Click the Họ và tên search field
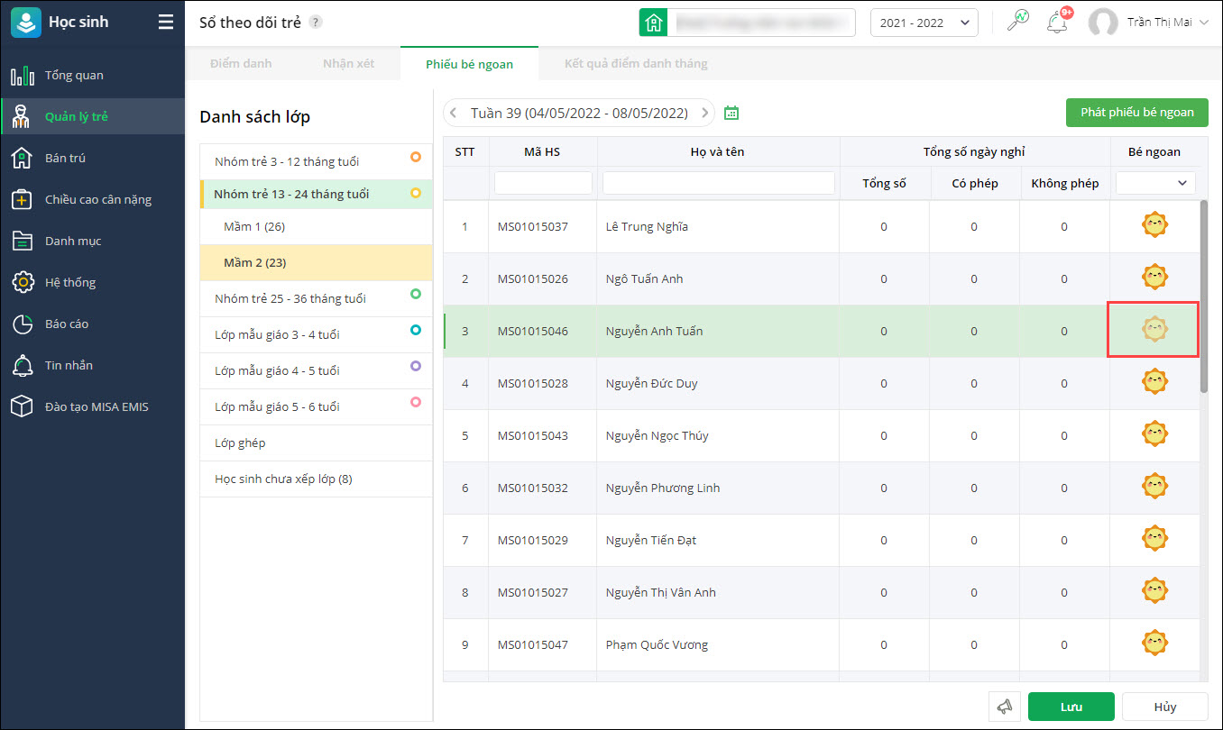Screen dimensions: 1223x730 click(x=718, y=183)
